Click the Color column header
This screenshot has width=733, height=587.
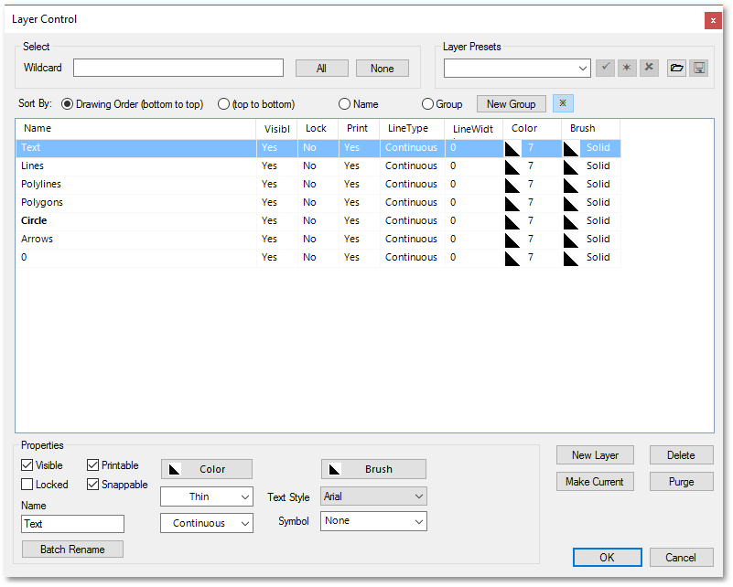pyautogui.click(x=533, y=128)
